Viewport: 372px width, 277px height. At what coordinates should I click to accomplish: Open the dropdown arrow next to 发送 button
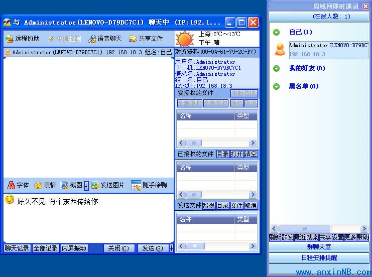coord(171,248)
